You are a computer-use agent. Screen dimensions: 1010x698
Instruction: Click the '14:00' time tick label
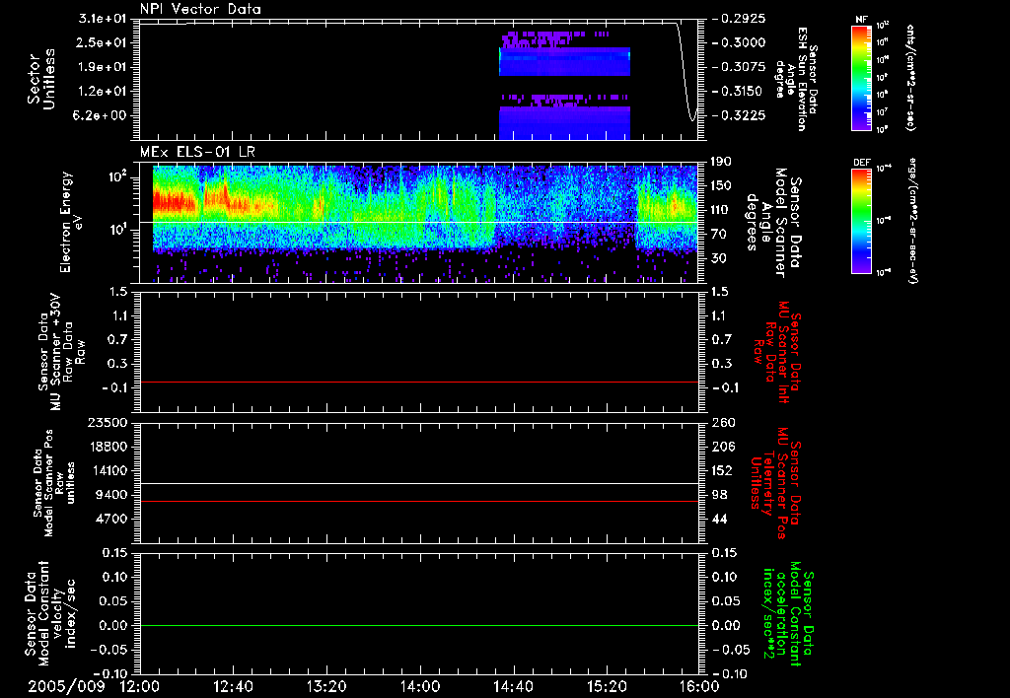pos(420,686)
